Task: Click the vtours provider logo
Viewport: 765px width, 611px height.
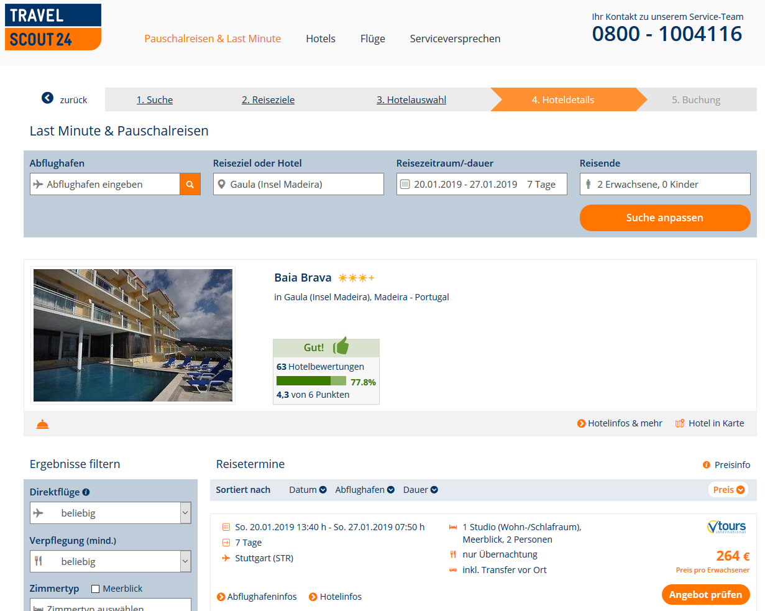Action: (x=726, y=527)
